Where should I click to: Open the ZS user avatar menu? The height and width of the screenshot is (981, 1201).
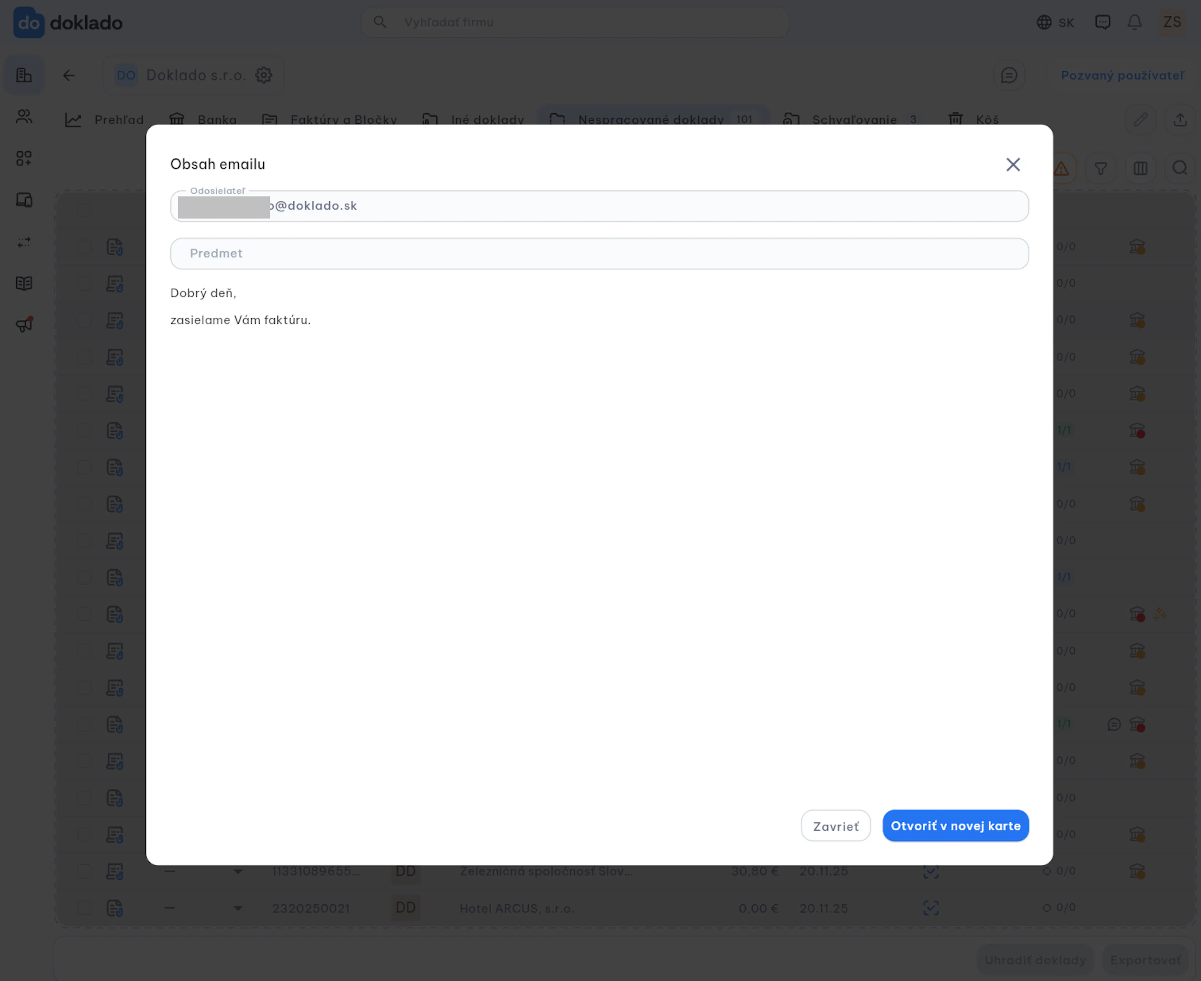(x=1172, y=22)
